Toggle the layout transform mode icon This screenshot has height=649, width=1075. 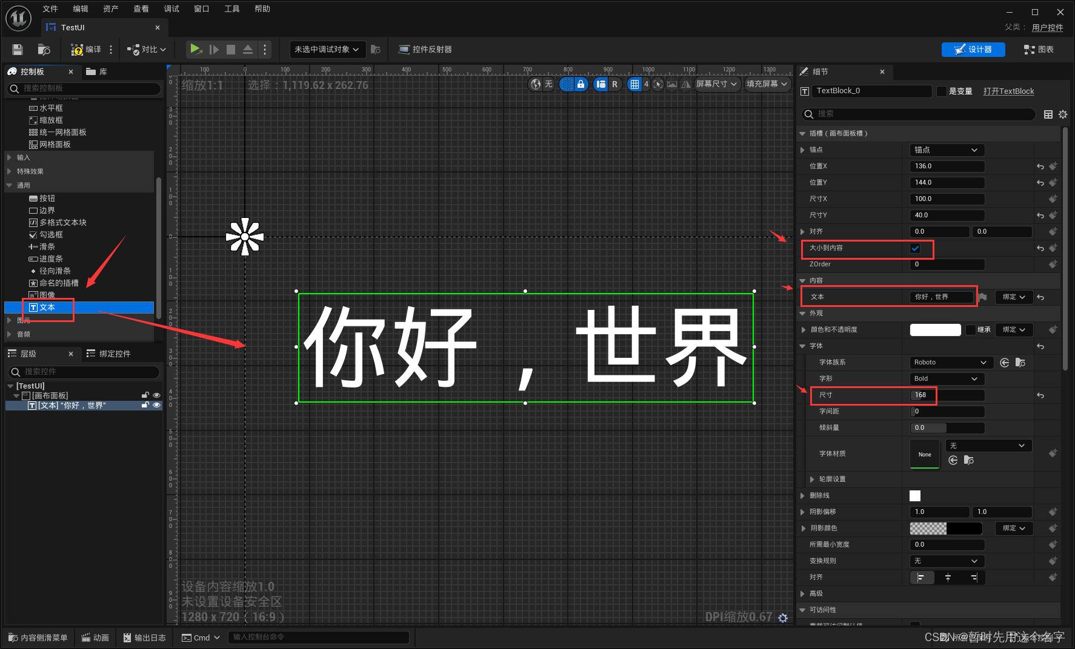[601, 84]
